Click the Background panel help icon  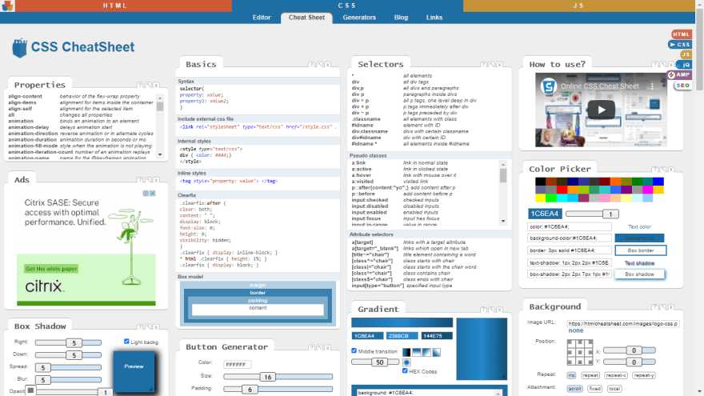coord(655,306)
